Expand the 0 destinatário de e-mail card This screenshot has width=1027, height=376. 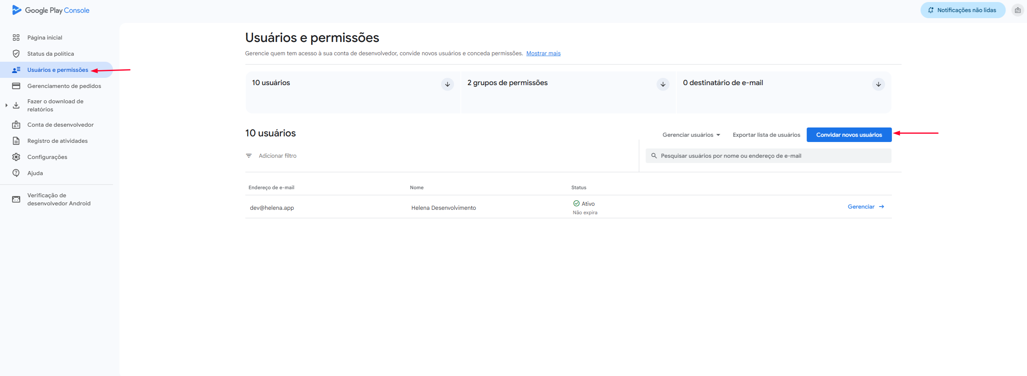[878, 84]
